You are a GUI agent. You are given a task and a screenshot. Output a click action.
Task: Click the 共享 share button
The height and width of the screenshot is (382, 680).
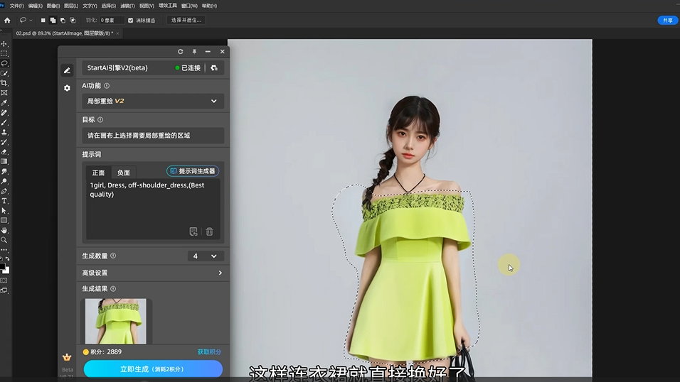667,21
